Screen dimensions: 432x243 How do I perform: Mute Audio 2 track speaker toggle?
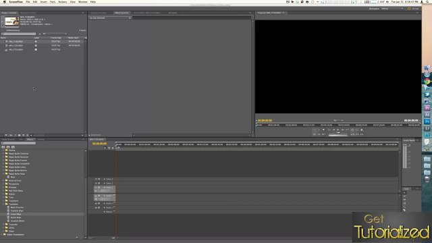tap(96, 203)
